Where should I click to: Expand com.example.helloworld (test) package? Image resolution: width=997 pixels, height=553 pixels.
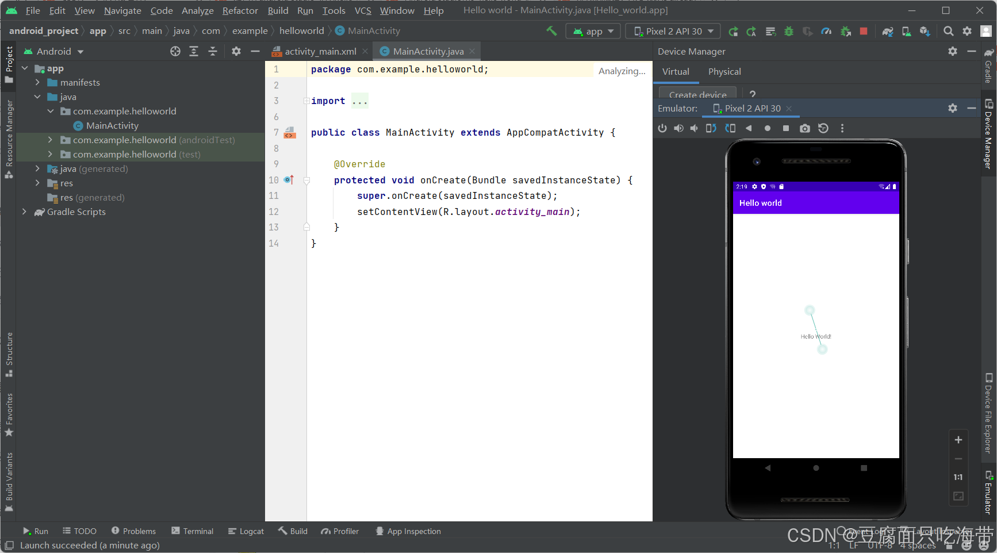(50, 154)
